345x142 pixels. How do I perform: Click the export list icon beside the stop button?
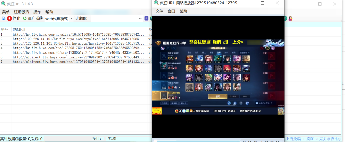[3, 19]
